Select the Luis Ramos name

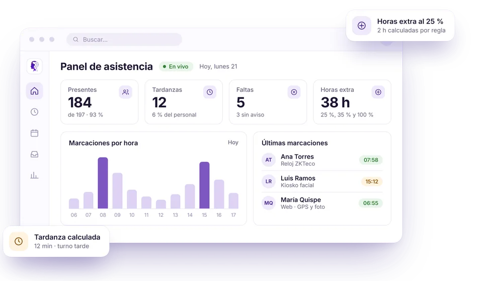pos(298,178)
